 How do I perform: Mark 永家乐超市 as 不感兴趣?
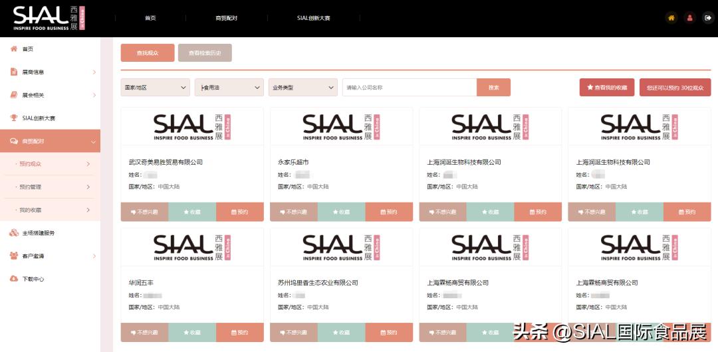[x=294, y=212]
